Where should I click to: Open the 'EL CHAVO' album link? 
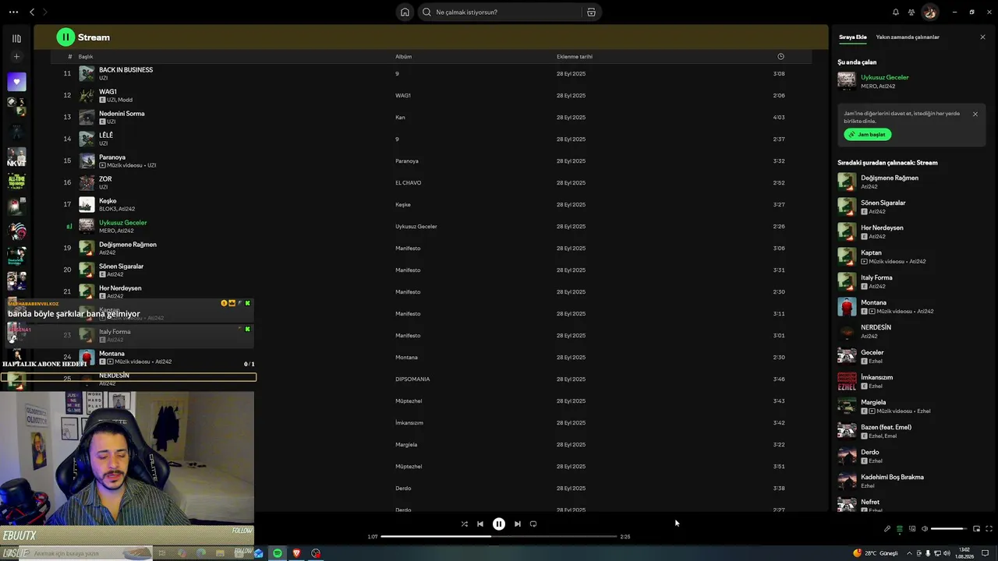point(408,183)
